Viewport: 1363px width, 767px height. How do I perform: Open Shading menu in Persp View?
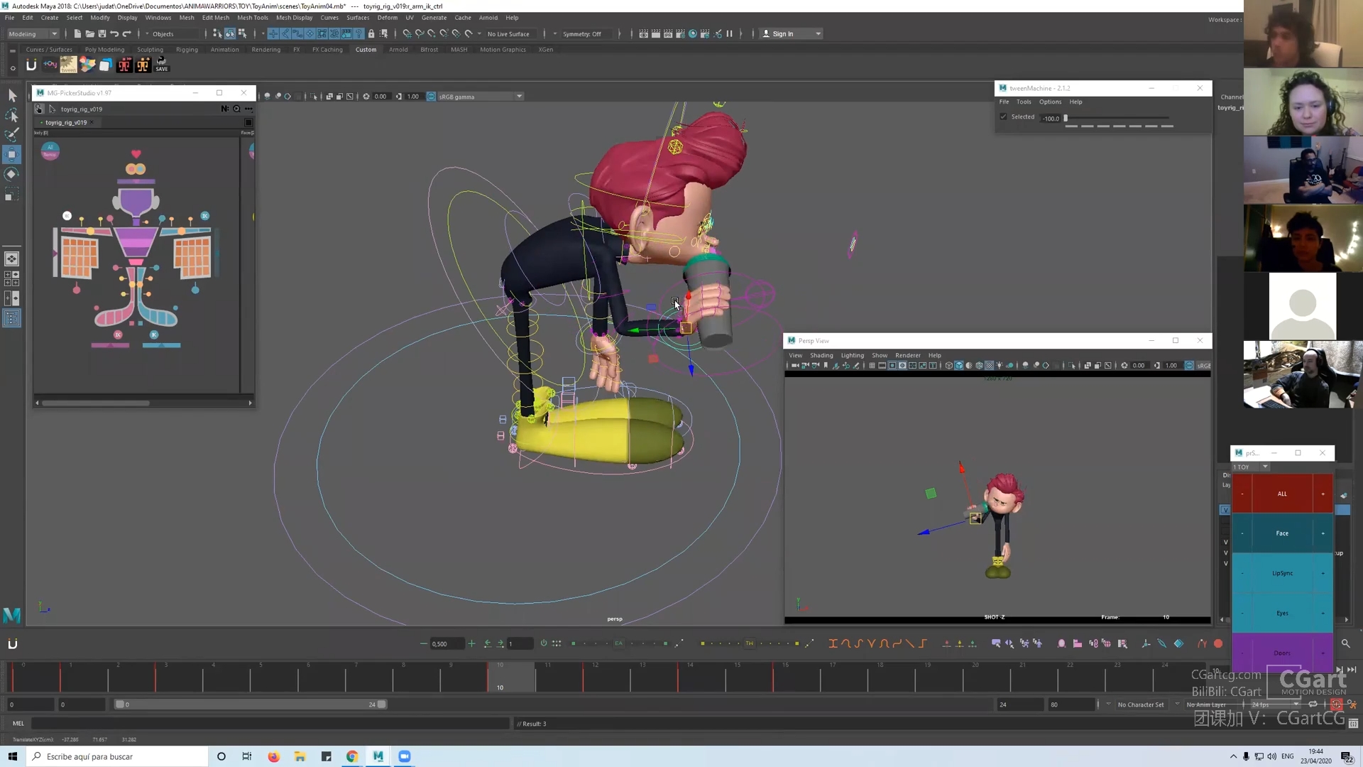[x=821, y=355]
